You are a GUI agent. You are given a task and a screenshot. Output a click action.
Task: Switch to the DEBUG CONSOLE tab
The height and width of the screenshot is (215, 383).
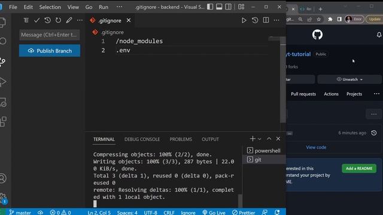point(142,139)
